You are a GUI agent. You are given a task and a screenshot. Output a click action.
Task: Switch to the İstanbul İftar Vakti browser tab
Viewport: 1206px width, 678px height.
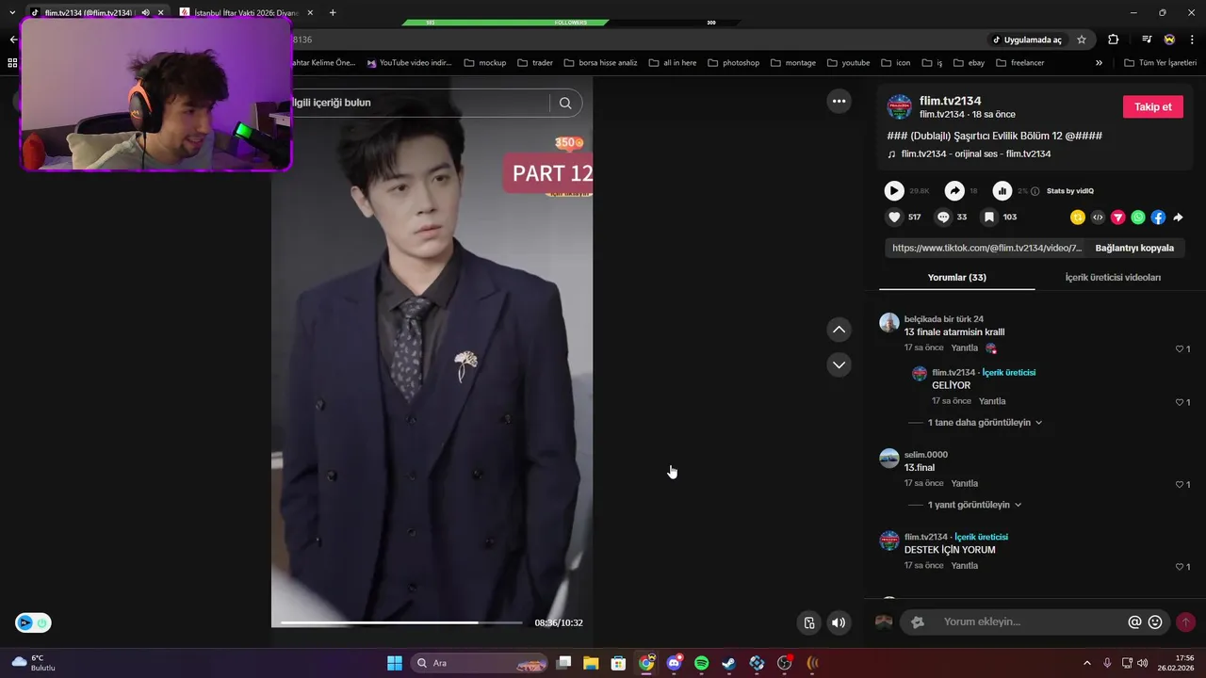[247, 12]
